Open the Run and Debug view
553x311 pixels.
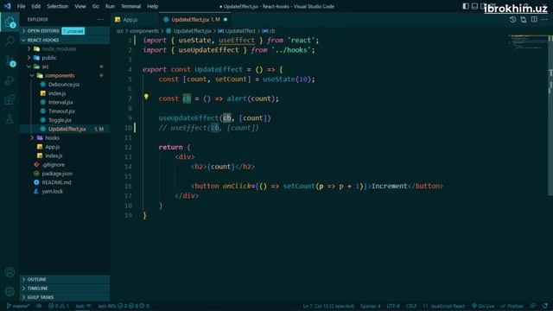coord(10,80)
